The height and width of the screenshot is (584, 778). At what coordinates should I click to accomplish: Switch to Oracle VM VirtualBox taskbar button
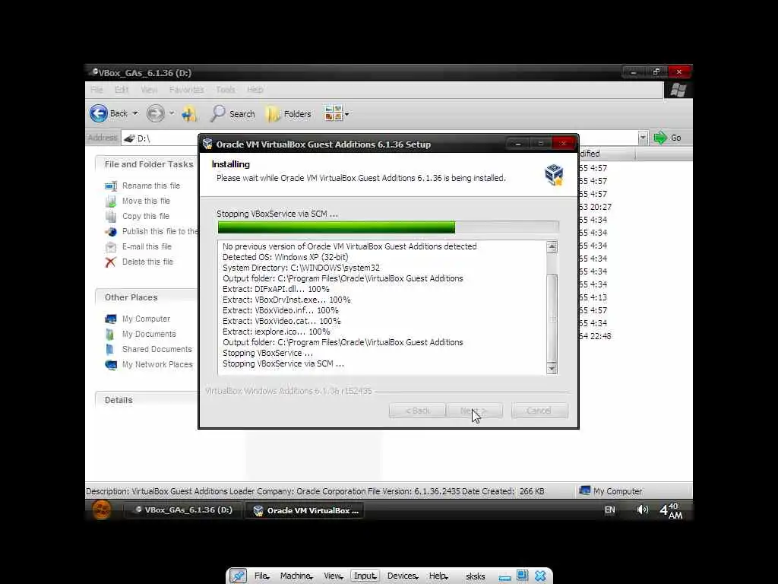point(305,510)
